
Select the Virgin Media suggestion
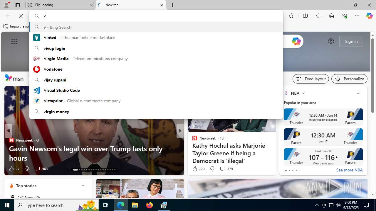156,59
